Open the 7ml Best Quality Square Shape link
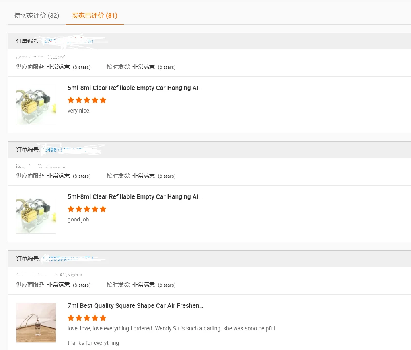 click(x=135, y=306)
